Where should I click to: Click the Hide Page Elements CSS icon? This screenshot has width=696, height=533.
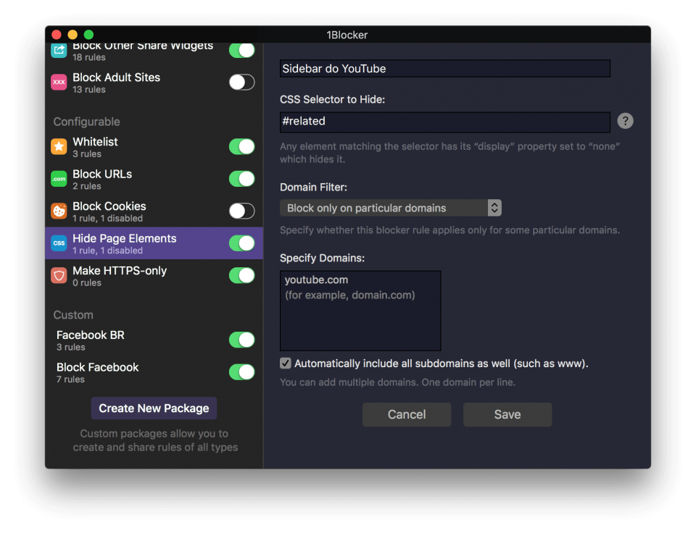(59, 243)
